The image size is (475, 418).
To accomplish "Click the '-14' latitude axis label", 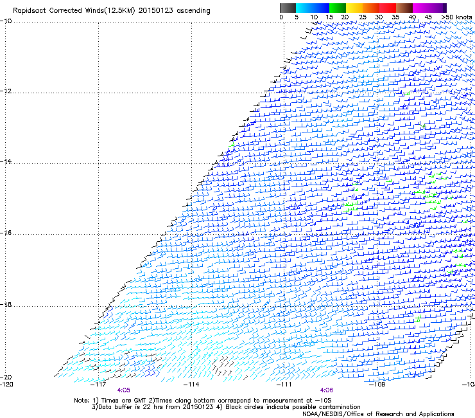I will click(6, 161).
